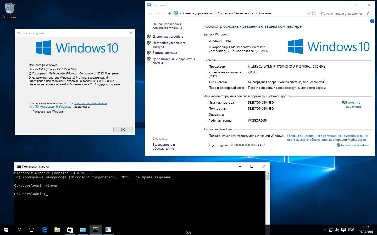Open the Action Center notifications icon
Viewport: 377px width, 235px height.
[x=343, y=230]
